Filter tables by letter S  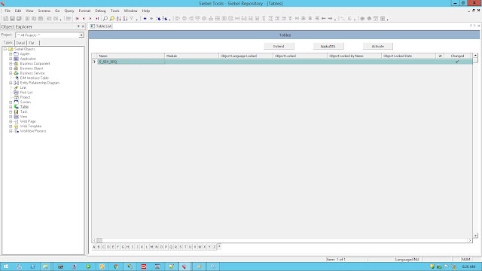181,247
